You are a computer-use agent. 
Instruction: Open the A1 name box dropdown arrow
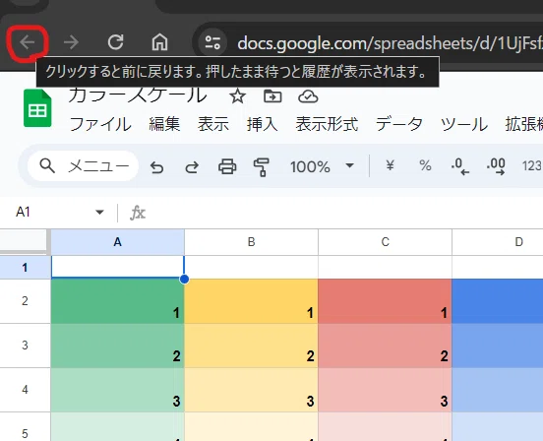[99, 212]
